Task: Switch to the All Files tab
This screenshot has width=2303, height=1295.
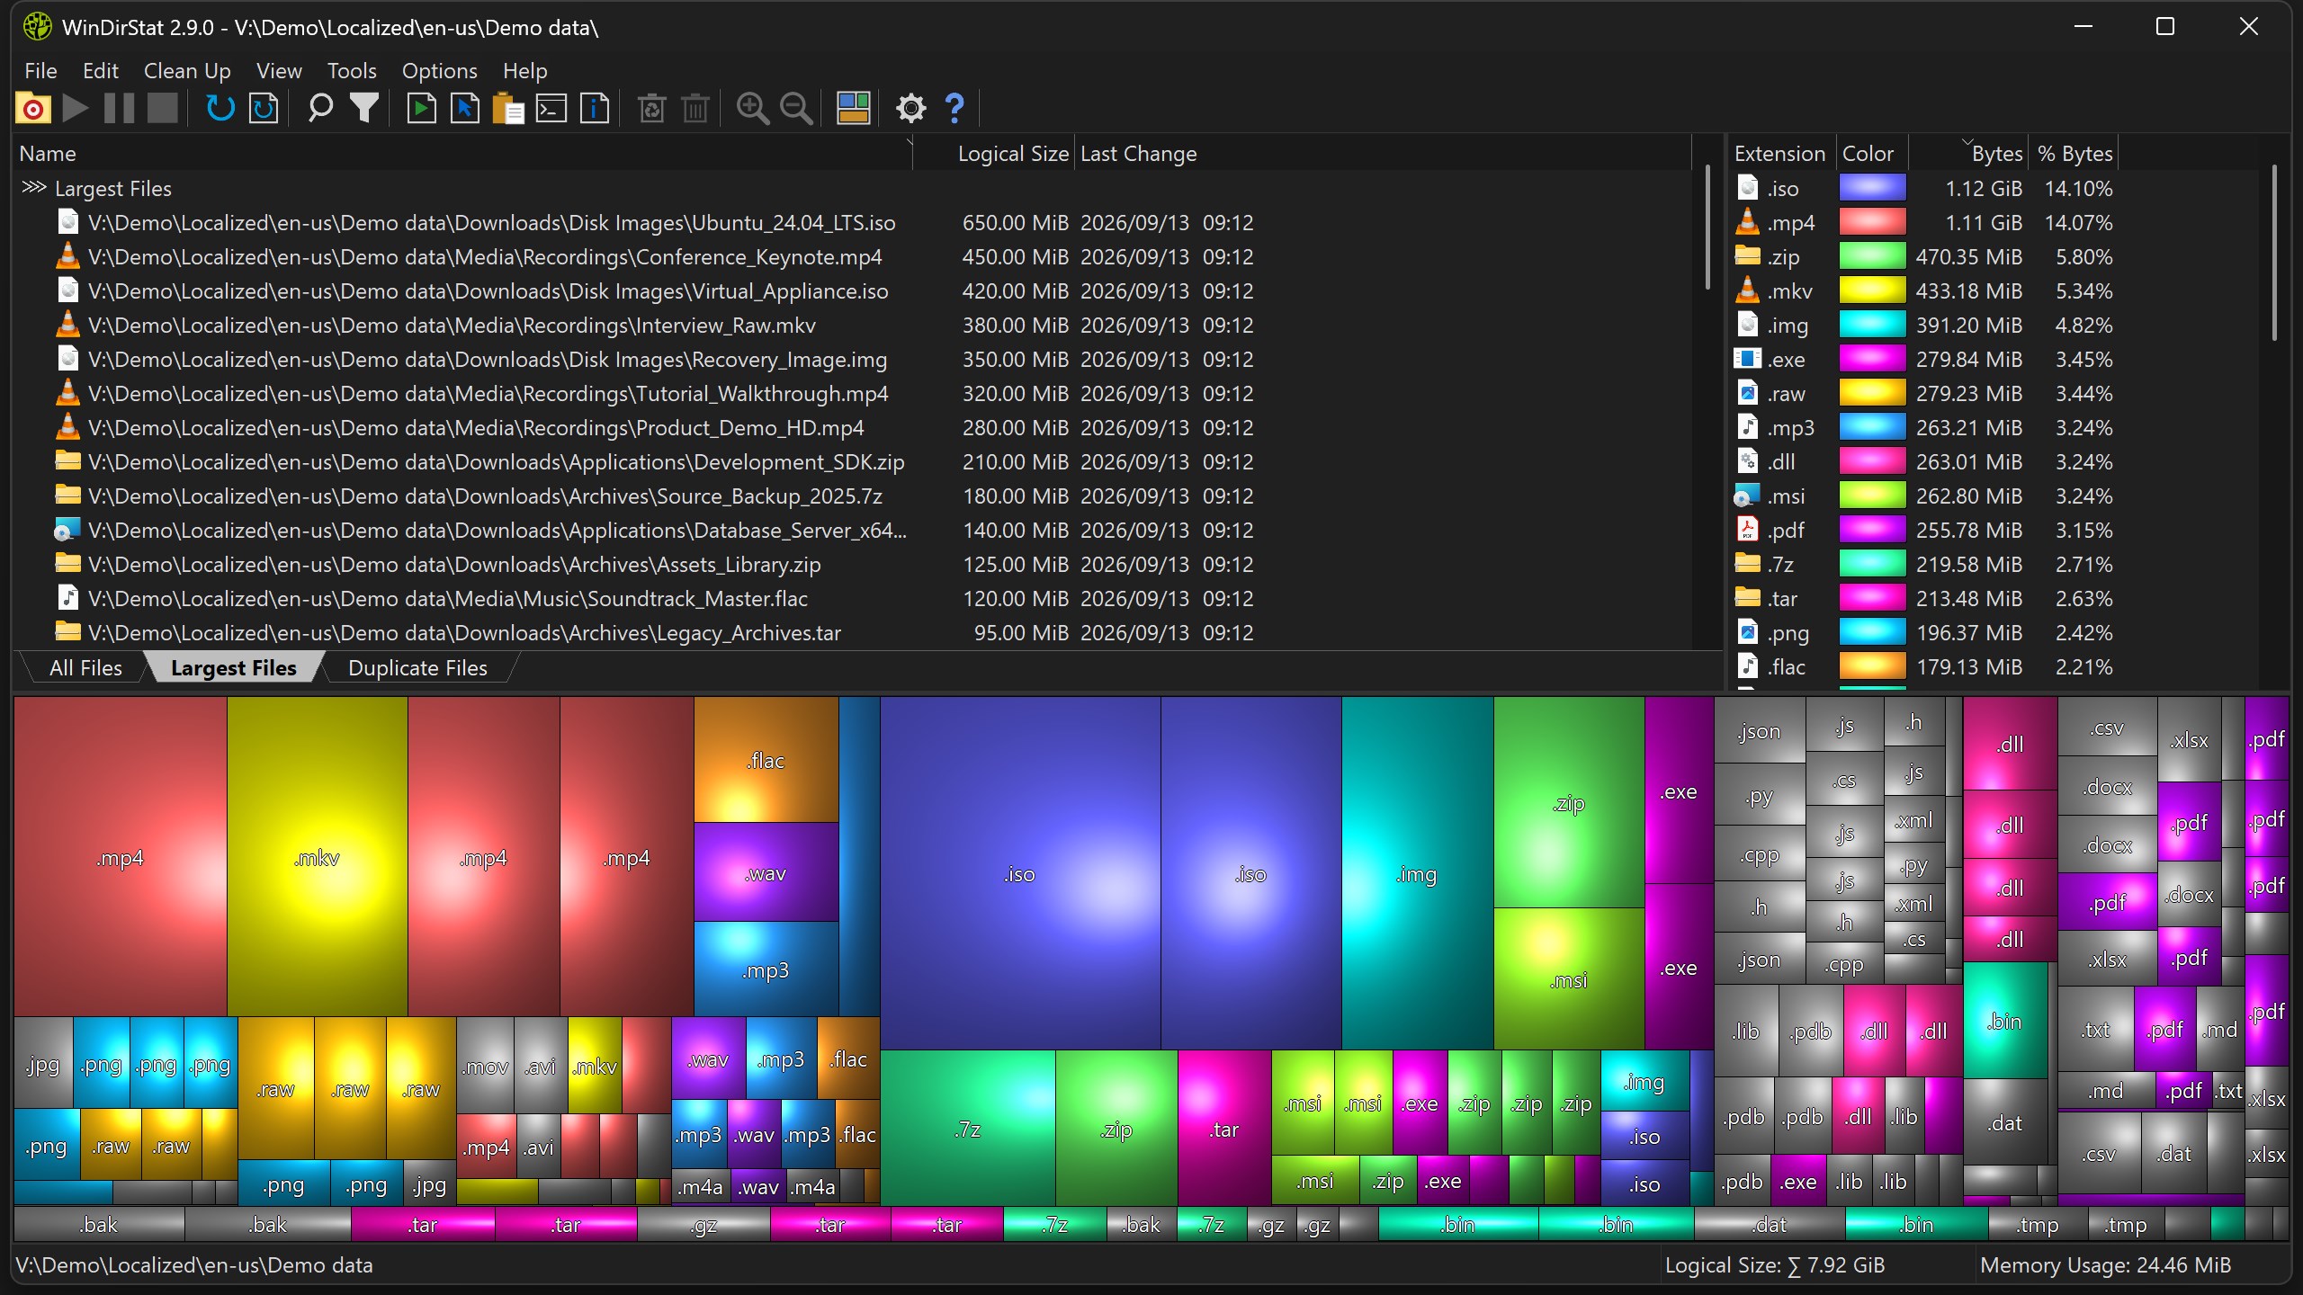Action: pyautogui.click(x=85, y=668)
